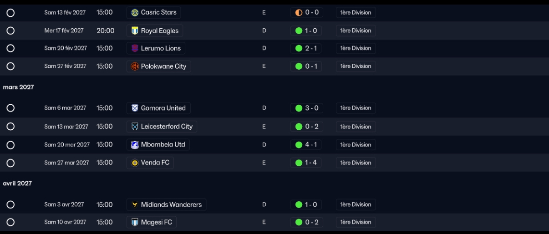549x234 pixels.
Task: Click the Royal Eagles club badge icon
Action: tap(135, 31)
